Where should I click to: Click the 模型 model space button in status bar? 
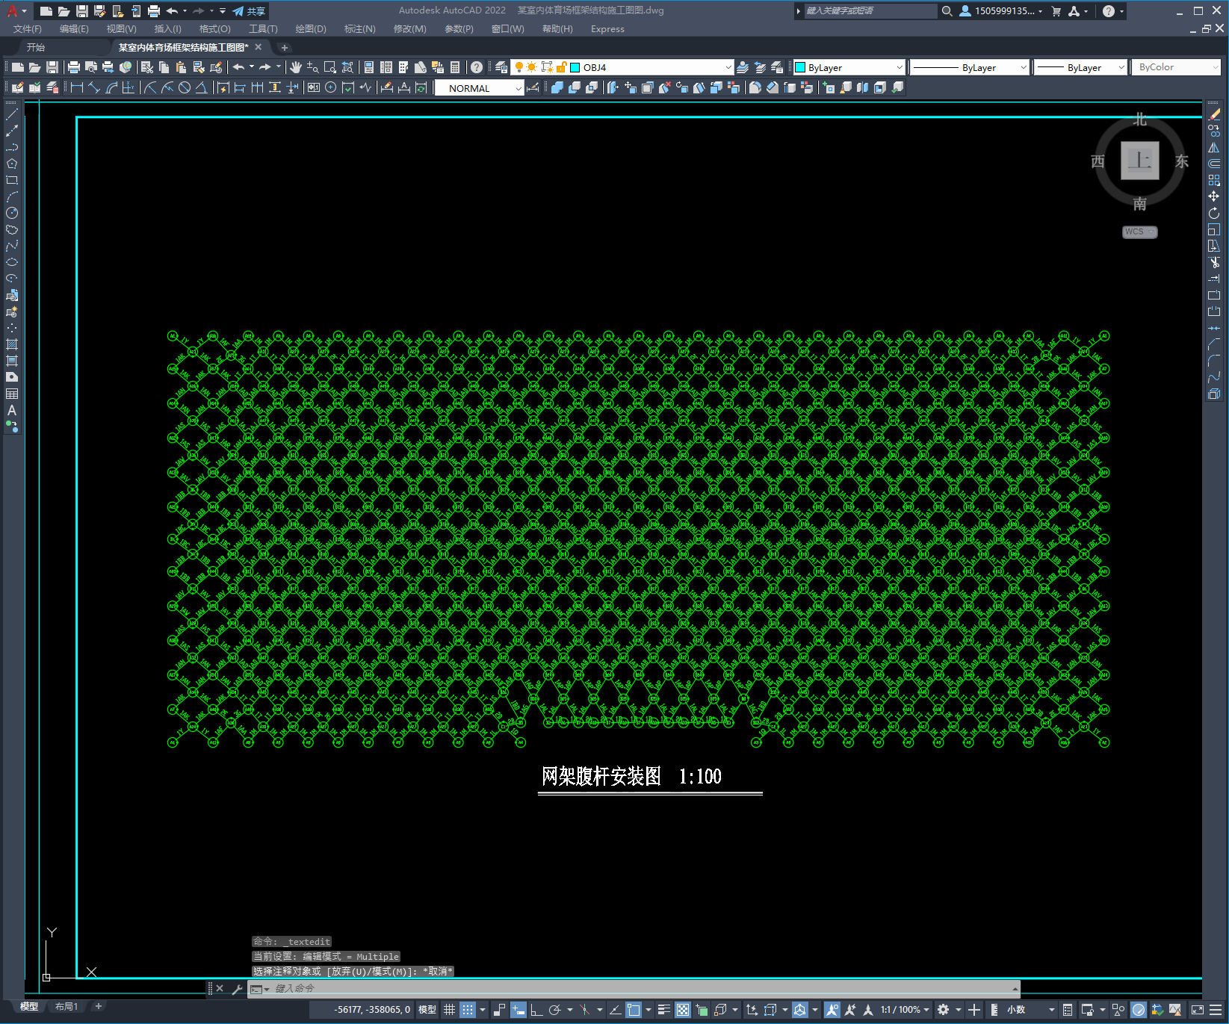click(x=427, y=1010)
